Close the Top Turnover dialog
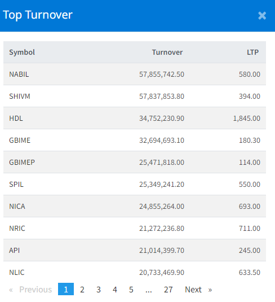Image resolution: width=275 pixels, height=302 pixels. coord(262,16)
